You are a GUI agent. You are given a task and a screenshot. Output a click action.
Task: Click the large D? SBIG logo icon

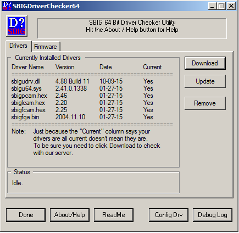pyautogui.click(x=16, y=26)
